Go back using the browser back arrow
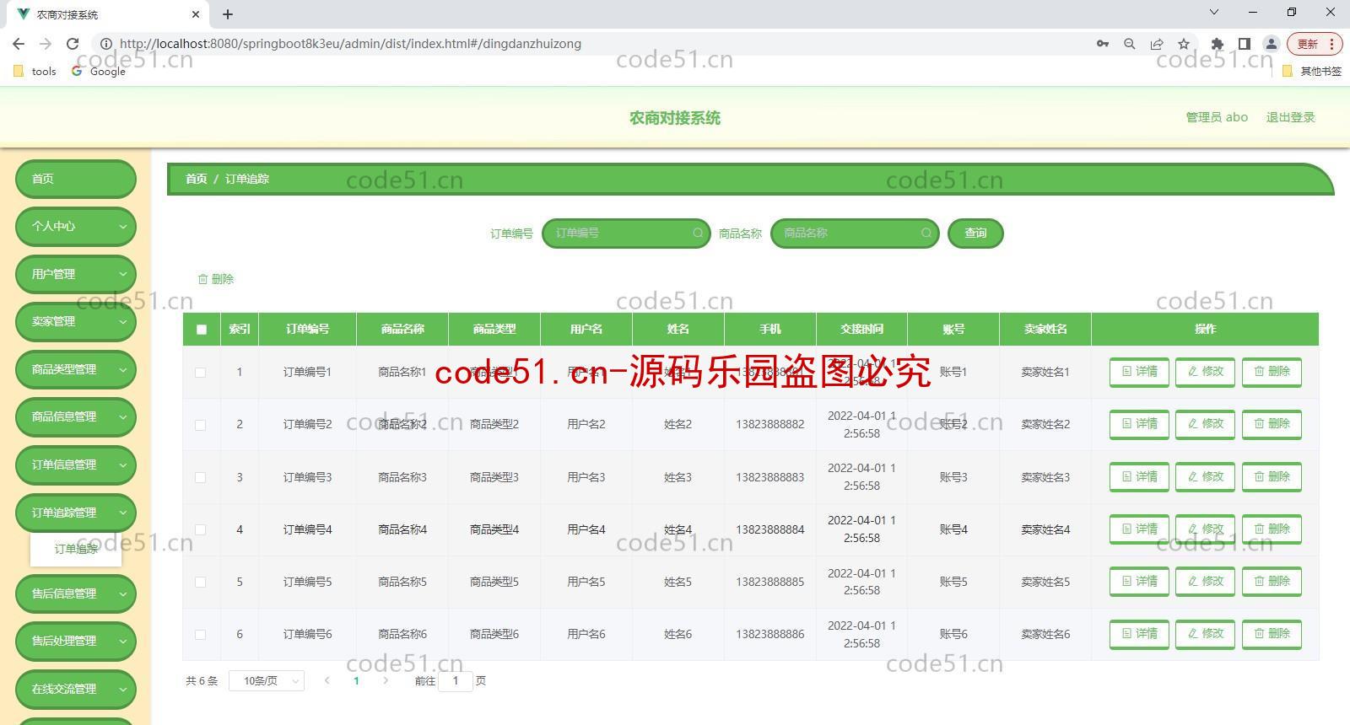The image size is (1350, 725). click(19, 44)
